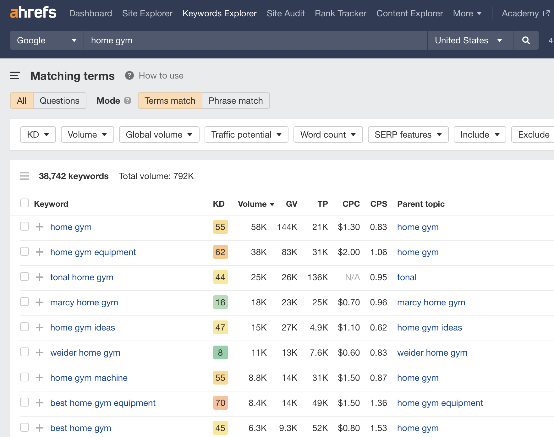Expand the SERP features filter

[408, 134]
